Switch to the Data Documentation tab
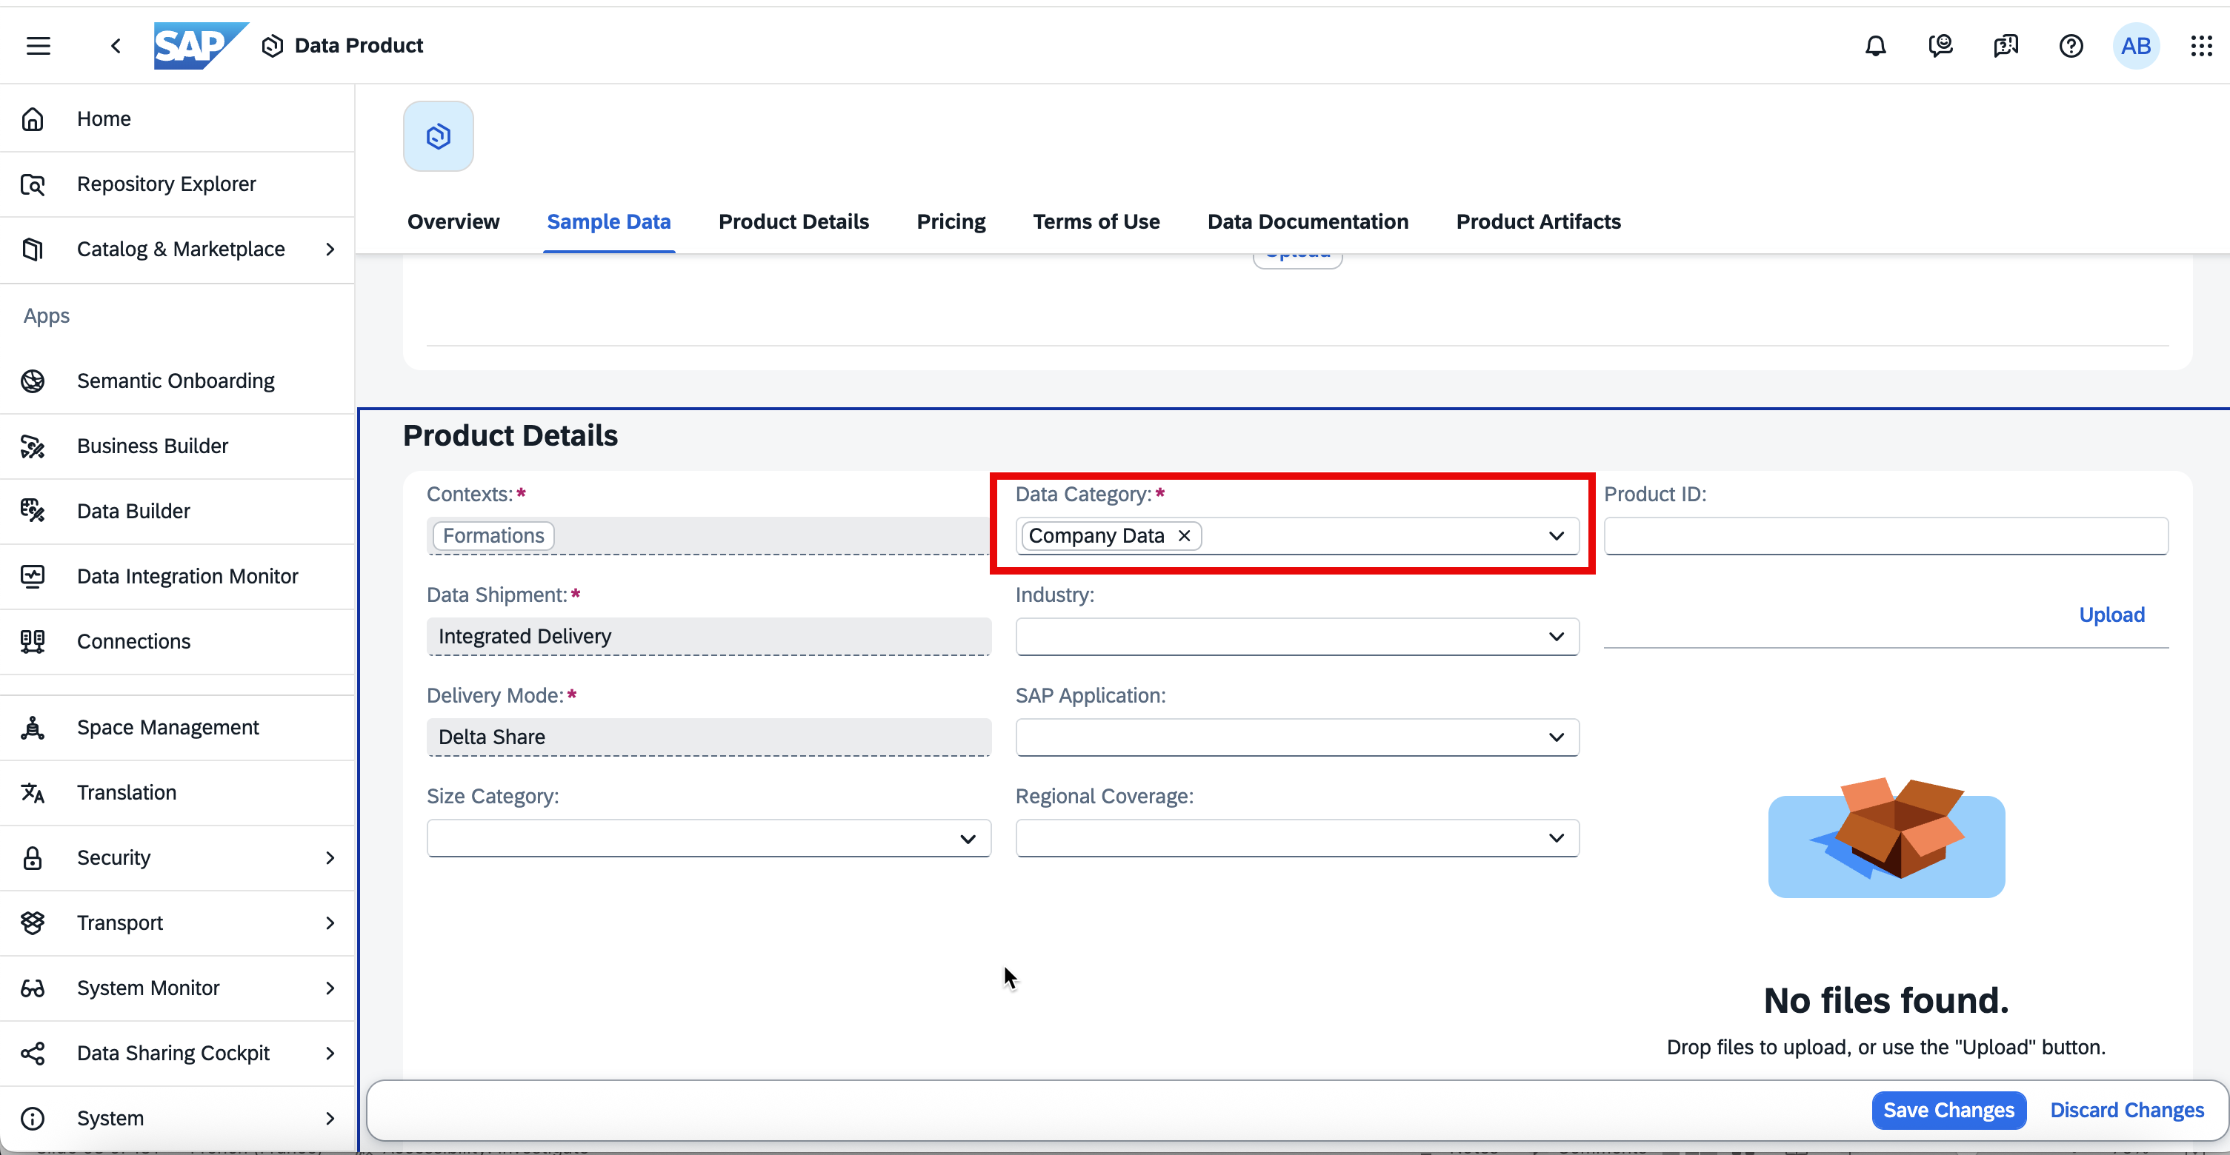 [x=1307, y=221]
